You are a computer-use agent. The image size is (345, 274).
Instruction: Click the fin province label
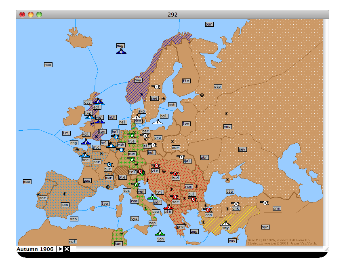pyautogui.click(x=186, y=81)
